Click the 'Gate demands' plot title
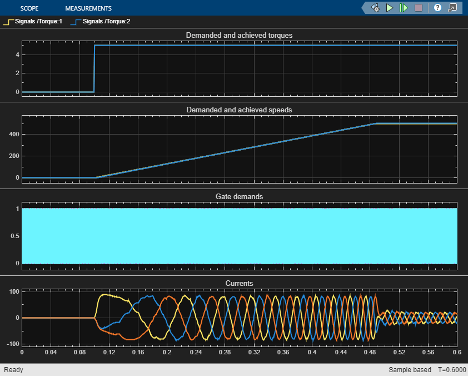The height and width of the screenshot is (376, 468). (x=239, y=196)
